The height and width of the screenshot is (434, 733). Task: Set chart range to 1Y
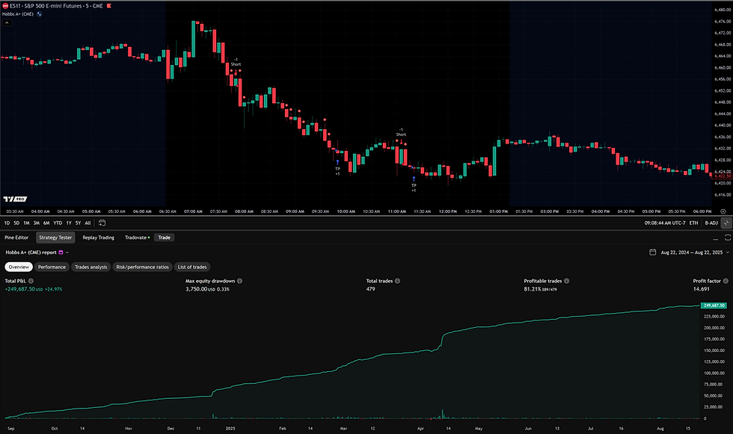point(69,223)
